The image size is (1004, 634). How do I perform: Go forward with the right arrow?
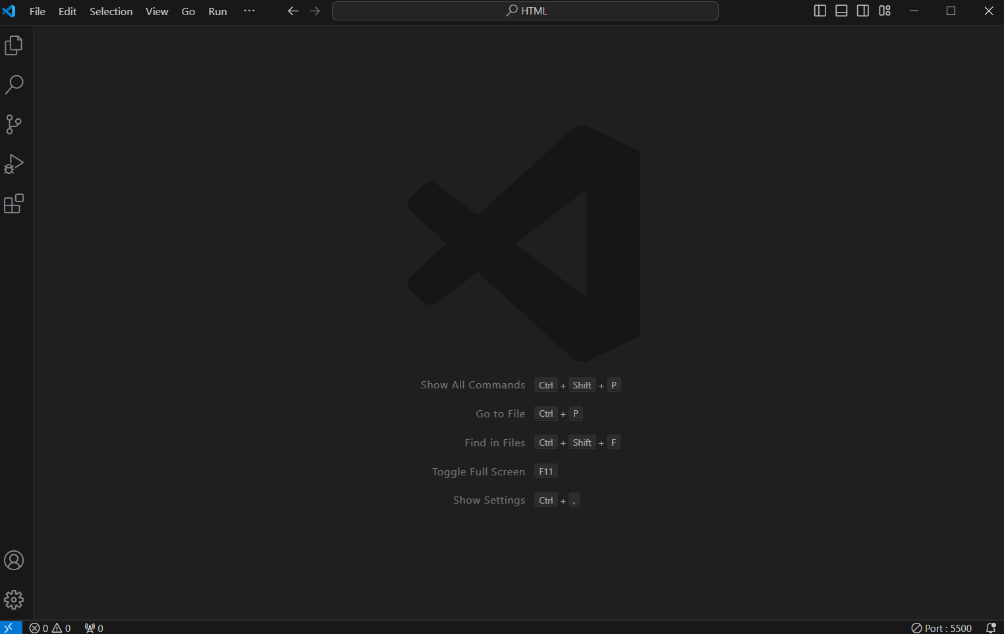315,11
